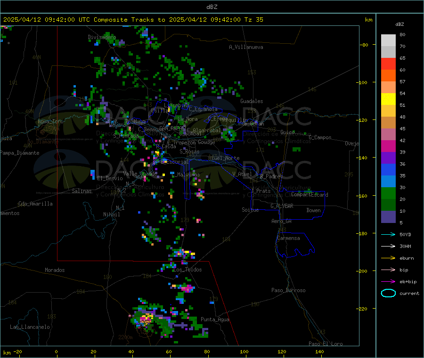This screenshot has width=424, height=358.
Task: Click the Paso_Barroso map label
Action: [x=288, y=290]
